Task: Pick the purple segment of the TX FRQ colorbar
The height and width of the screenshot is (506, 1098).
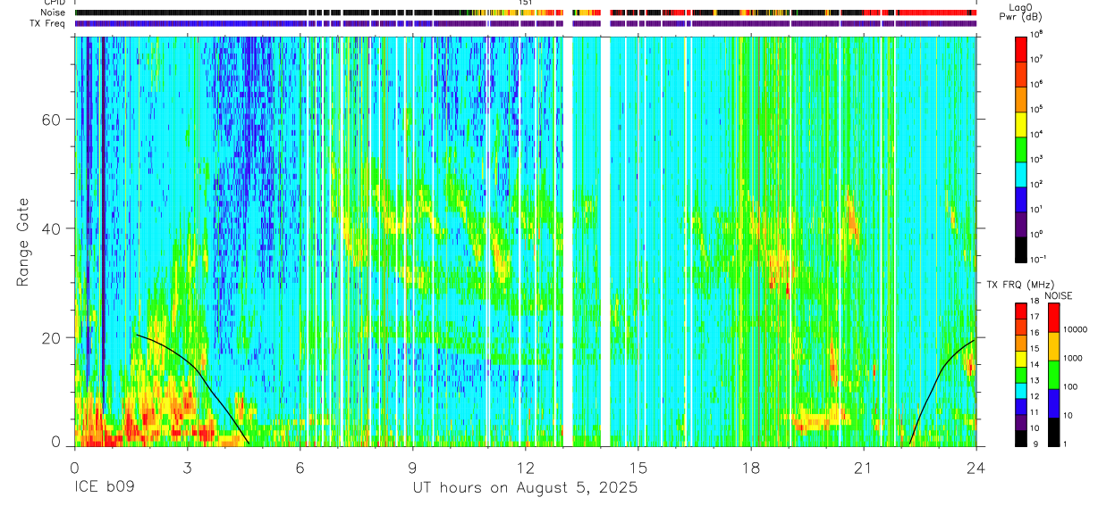Action: click(x=1022, y=422)
